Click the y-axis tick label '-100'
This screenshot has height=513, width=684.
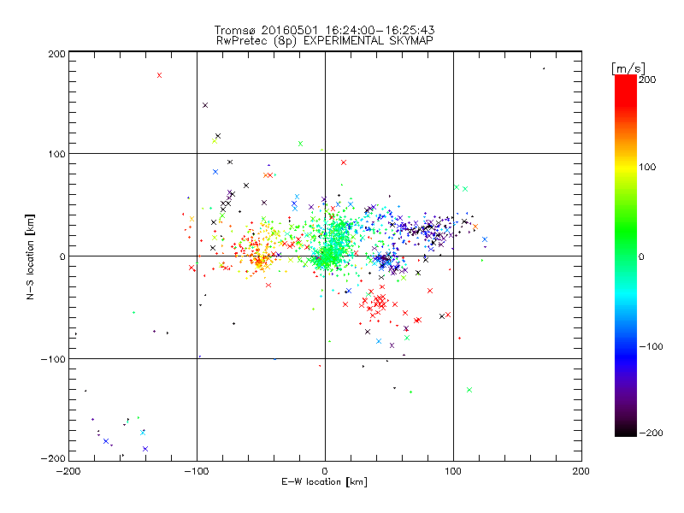coord(53,359)
